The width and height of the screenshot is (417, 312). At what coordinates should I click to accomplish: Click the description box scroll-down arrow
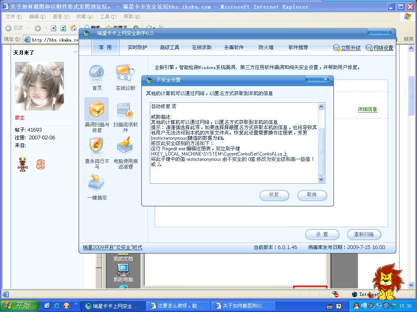pos(321,179)
